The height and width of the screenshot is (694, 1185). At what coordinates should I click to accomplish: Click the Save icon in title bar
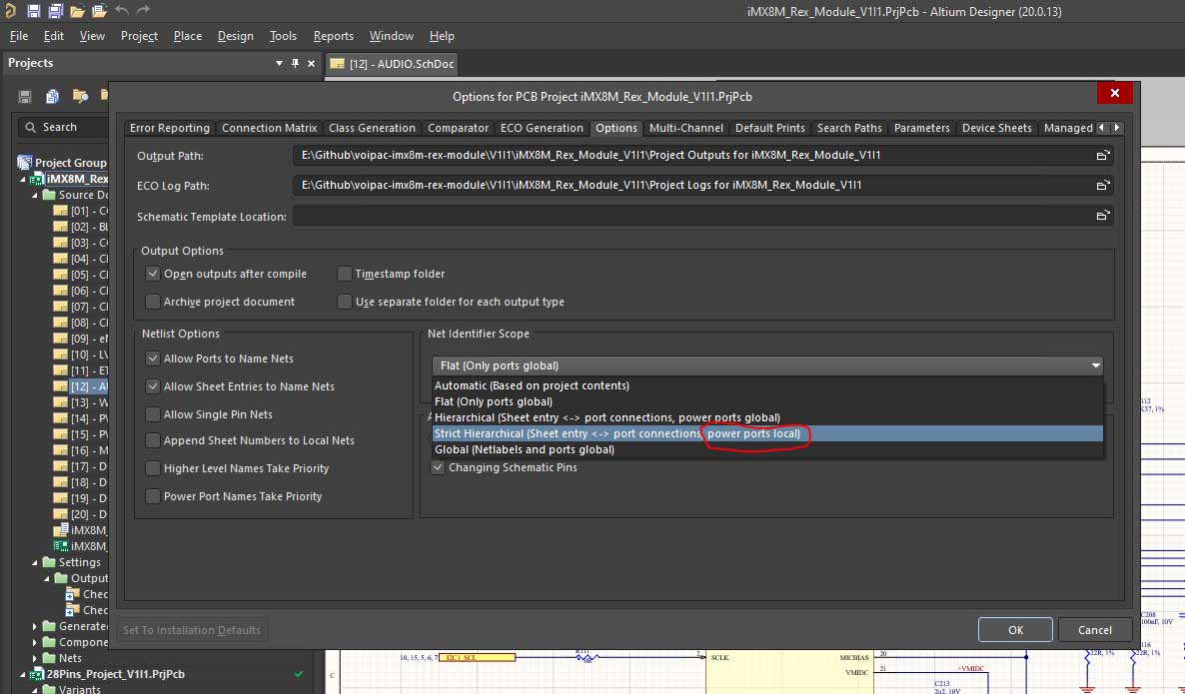pos(34,11)
